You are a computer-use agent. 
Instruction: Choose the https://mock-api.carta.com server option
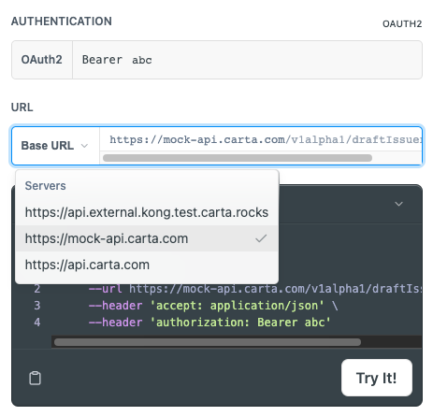147,238
